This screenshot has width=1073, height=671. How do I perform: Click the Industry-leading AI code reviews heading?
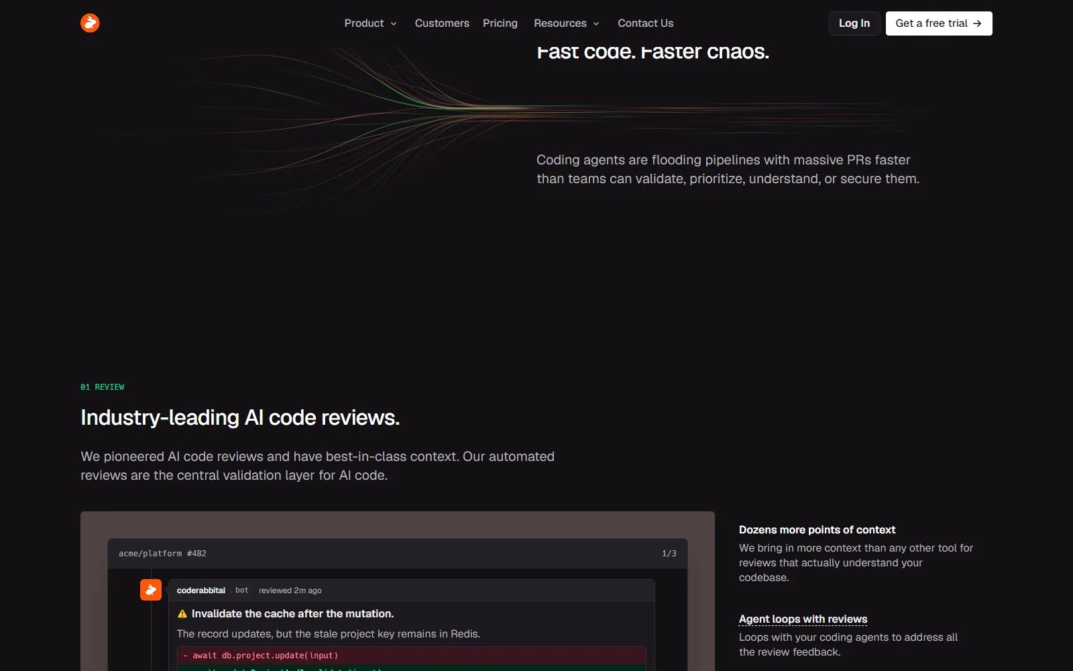pyautogui.click(x=240, y=417)
